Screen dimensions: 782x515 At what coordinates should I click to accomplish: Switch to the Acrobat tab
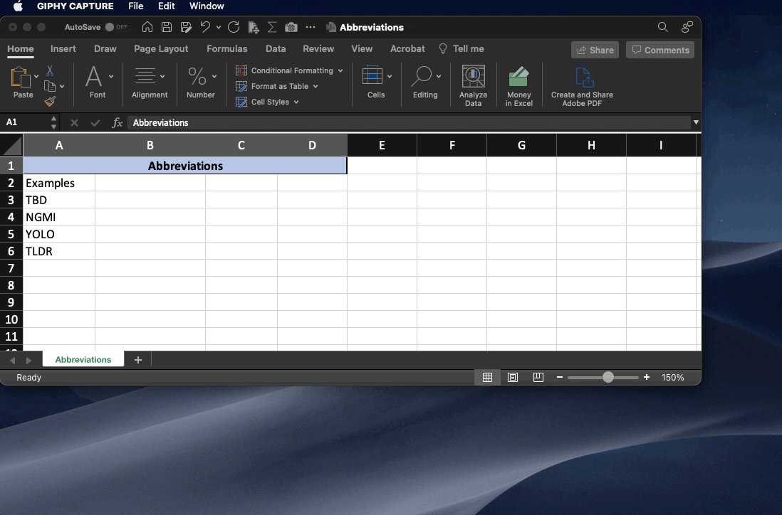(x=407, y=49)
